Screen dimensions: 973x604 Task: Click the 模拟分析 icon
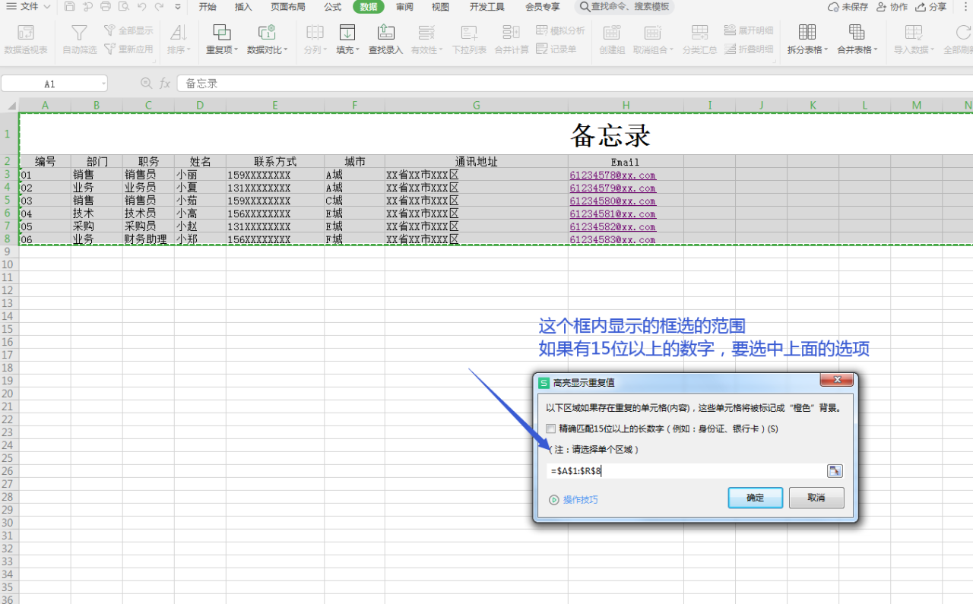coord(542,30)
